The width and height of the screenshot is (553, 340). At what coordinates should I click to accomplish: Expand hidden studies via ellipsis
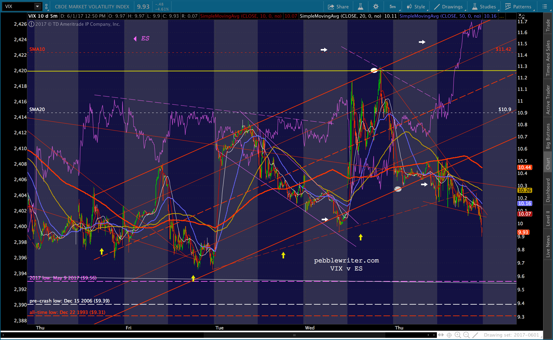(501, 16)
